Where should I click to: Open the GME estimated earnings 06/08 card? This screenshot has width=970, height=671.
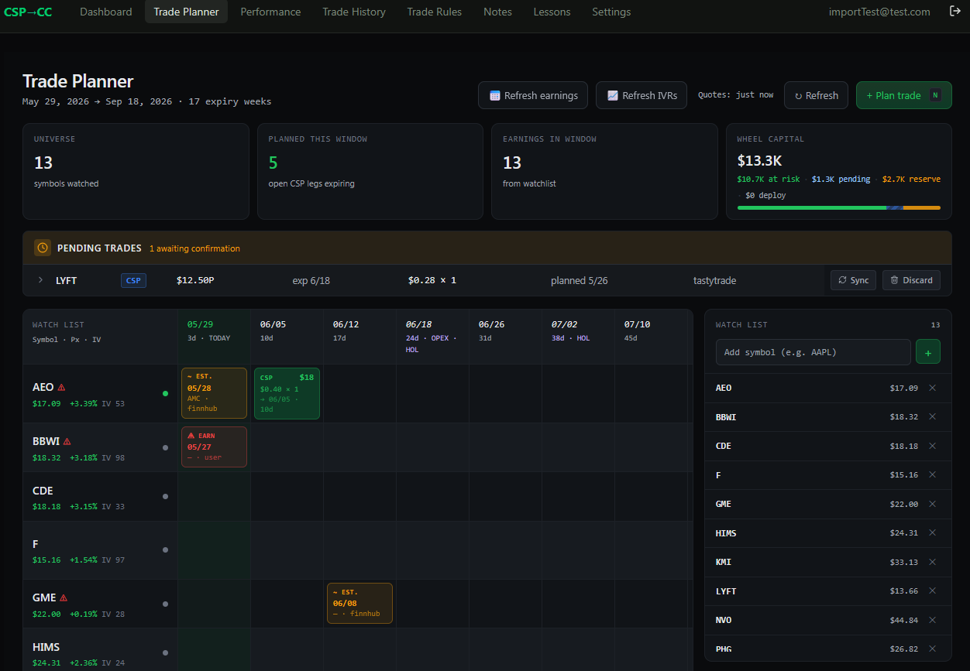pyautogui.click(x=359, y=603)
